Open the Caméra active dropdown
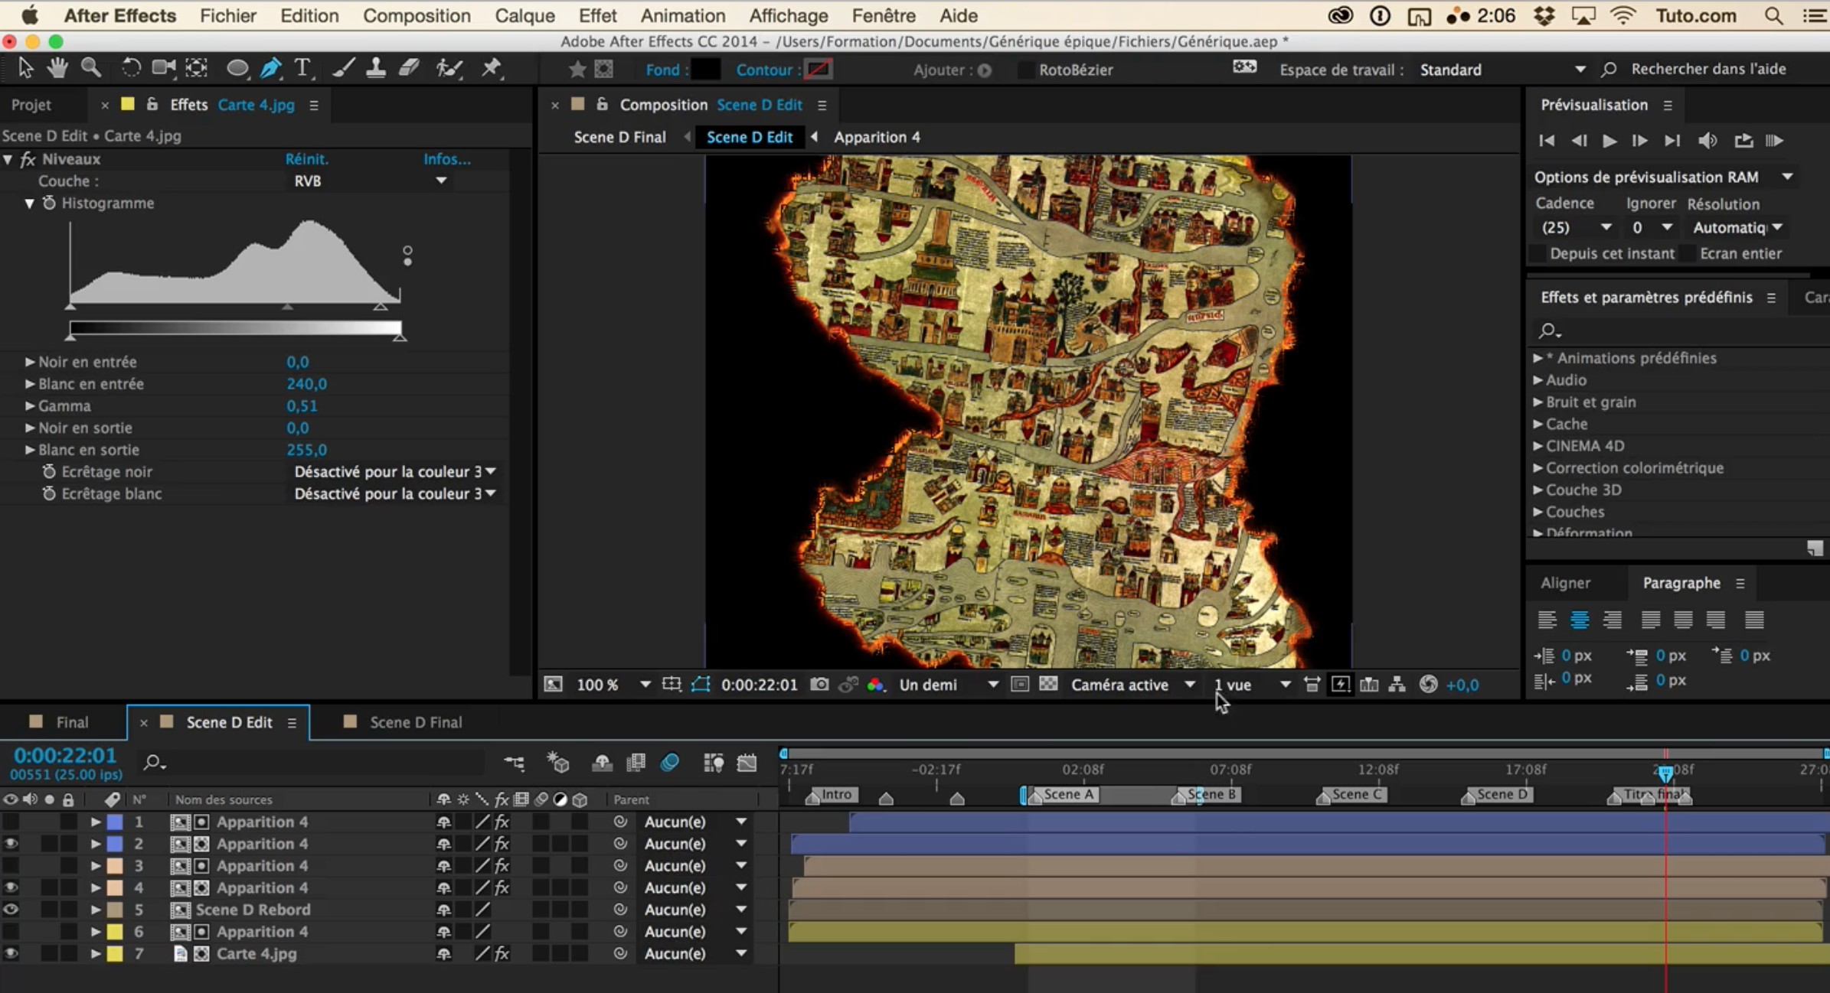The image size is (1830, 993). point(1133,685)
